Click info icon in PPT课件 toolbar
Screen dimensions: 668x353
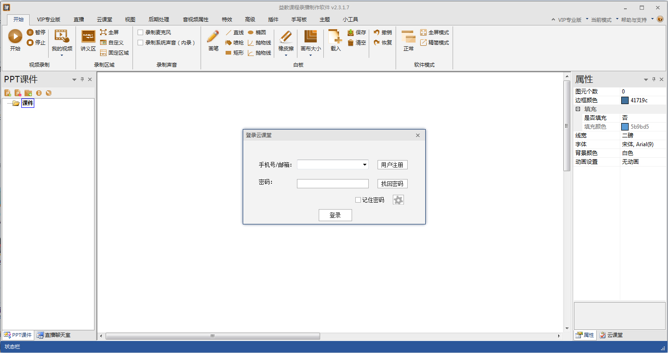(39, 93)
